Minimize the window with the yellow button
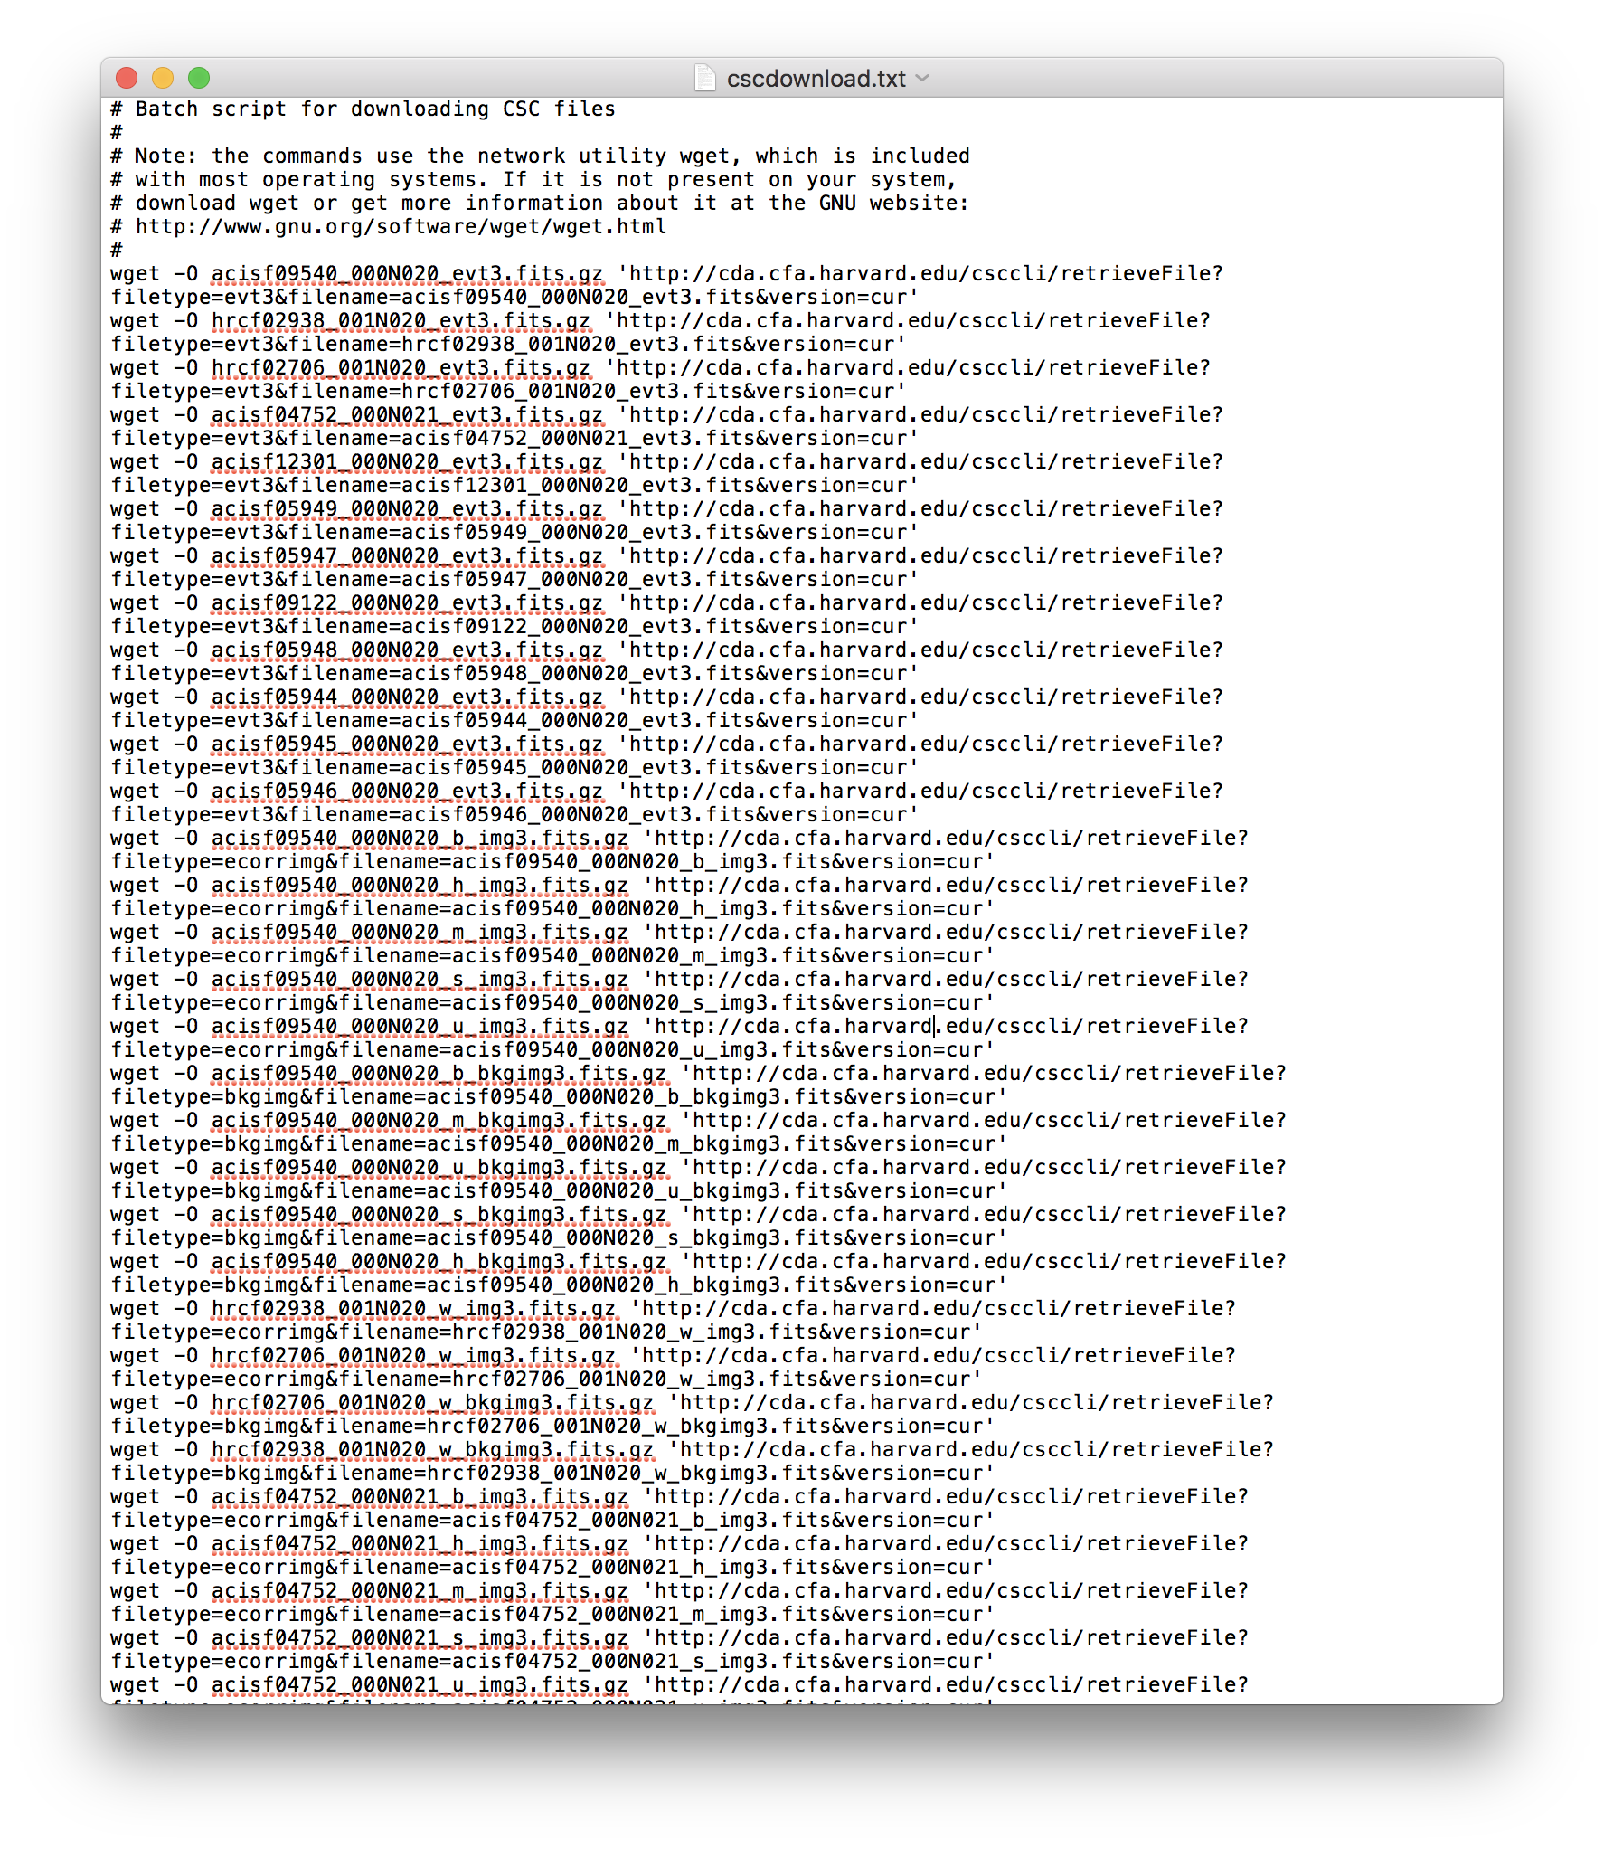 [x=163, y=79]
